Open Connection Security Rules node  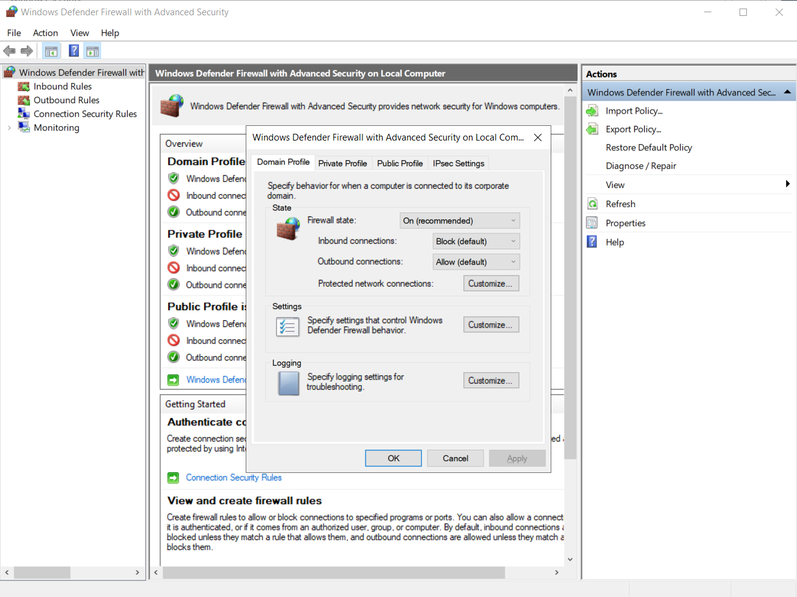coord(84,114)
